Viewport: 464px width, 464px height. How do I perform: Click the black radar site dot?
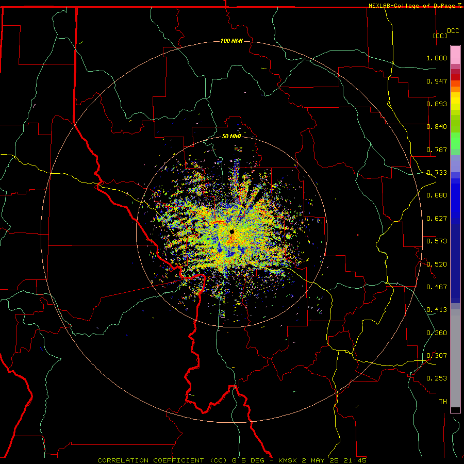pos(232,231)
